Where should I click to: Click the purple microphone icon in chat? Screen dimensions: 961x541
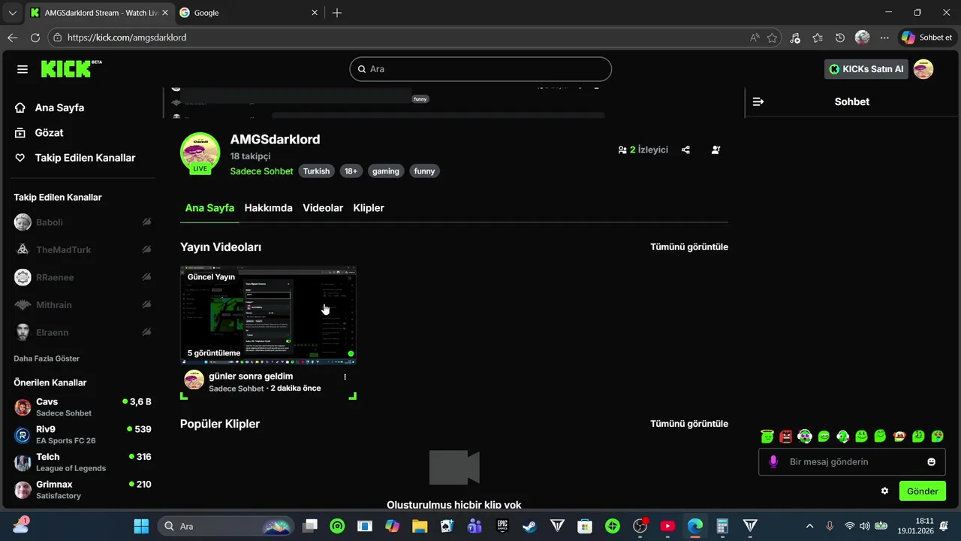pos(773,461)
